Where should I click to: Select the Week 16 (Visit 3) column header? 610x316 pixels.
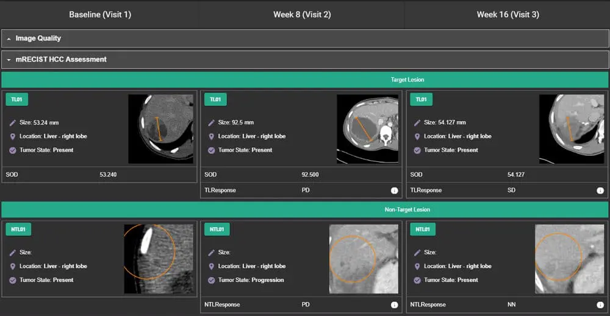[508, 15]
